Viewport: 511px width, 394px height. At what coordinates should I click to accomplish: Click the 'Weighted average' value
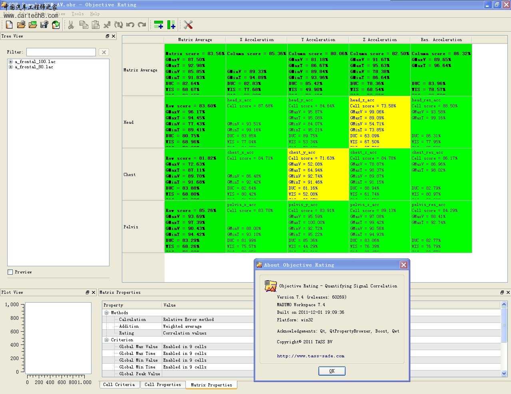click(x=182, y=327)
